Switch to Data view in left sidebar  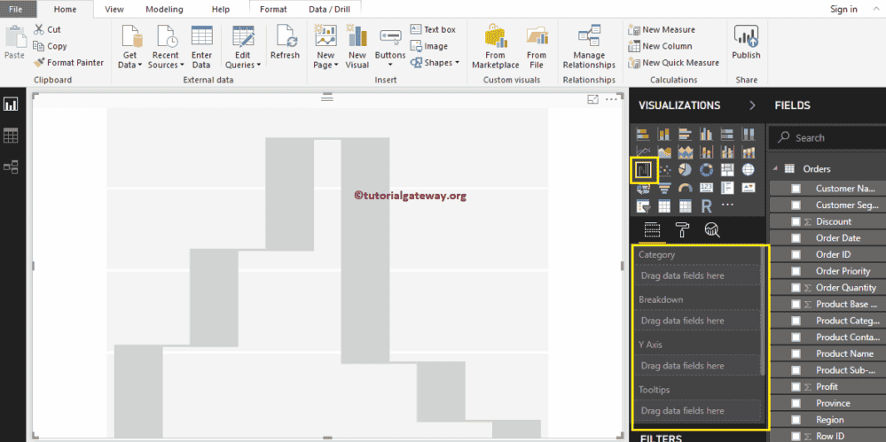click(x=11, y=136)
